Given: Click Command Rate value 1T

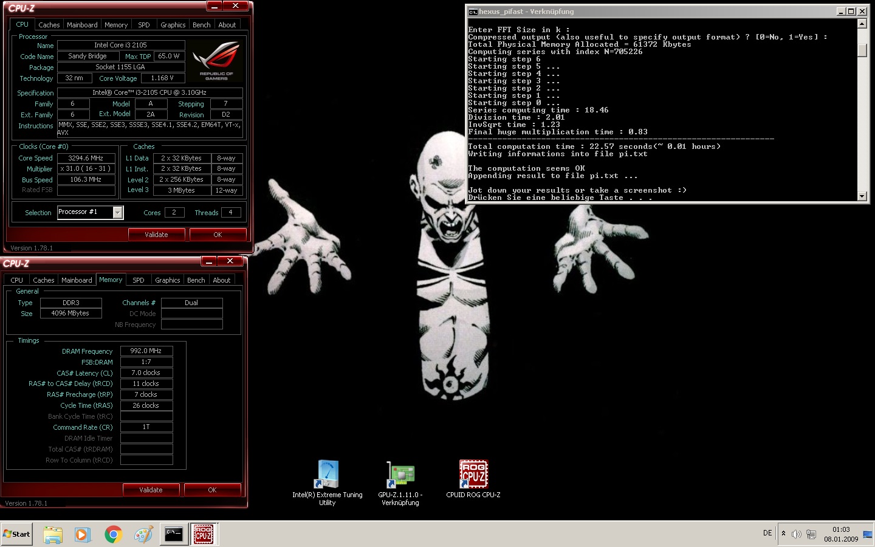Looking at the screenshot, I should coord(146,427).
